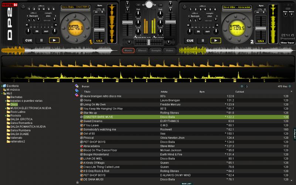Open Backspin effect selector on deck 2
Image resolution: width=296 pixels, height=185 pixels.
pos(195,16)
